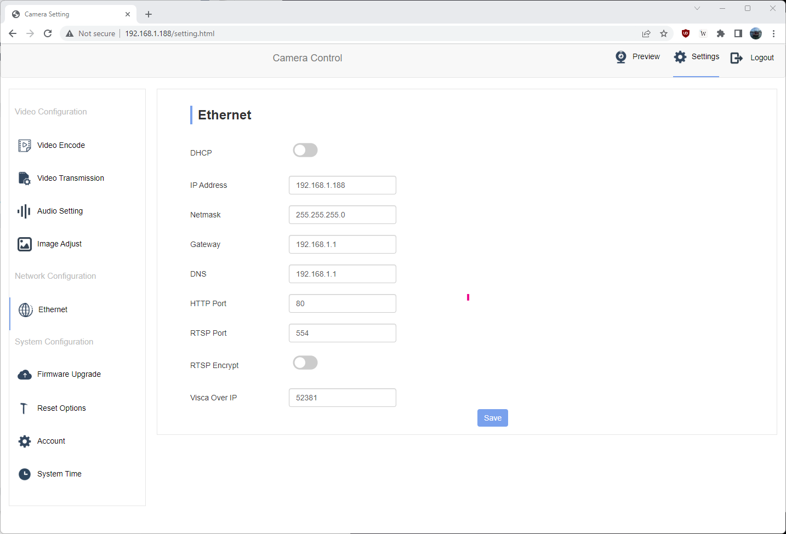Focus the Visca Over IP port field
The height and width of the screenshot is (534, 786).
(x=342, y=398)
